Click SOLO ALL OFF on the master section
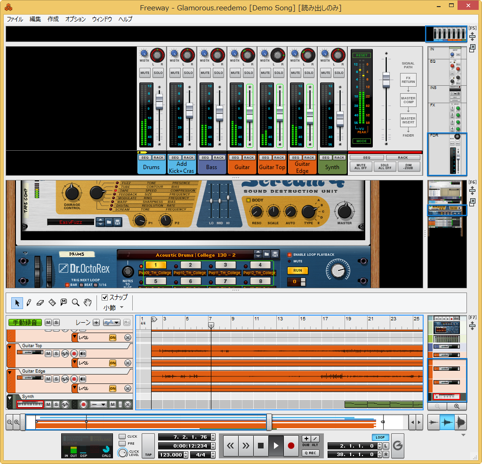The width and height of the screenshot is (482, 464). coord(385,166)
